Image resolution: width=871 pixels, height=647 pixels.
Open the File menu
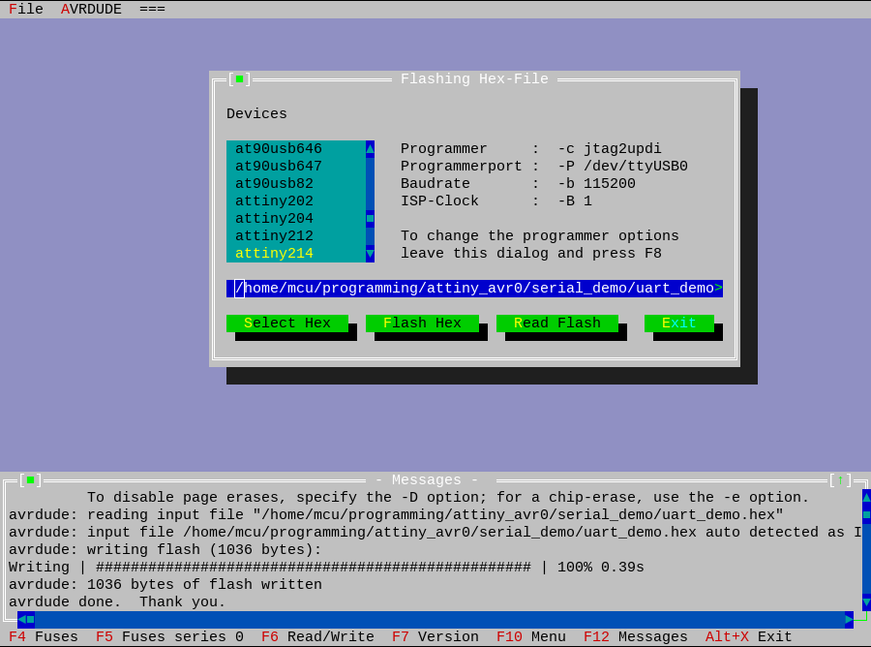pos(26,9)
